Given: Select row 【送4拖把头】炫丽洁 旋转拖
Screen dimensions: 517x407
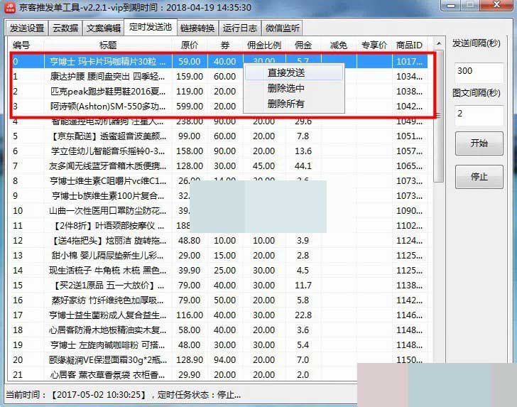Looking at the screenshot, I should click(219, 241).
